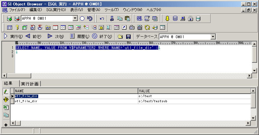Click the floppy disk save icon
Viewport: 259px width, 135px height.
tap(128, 37)
